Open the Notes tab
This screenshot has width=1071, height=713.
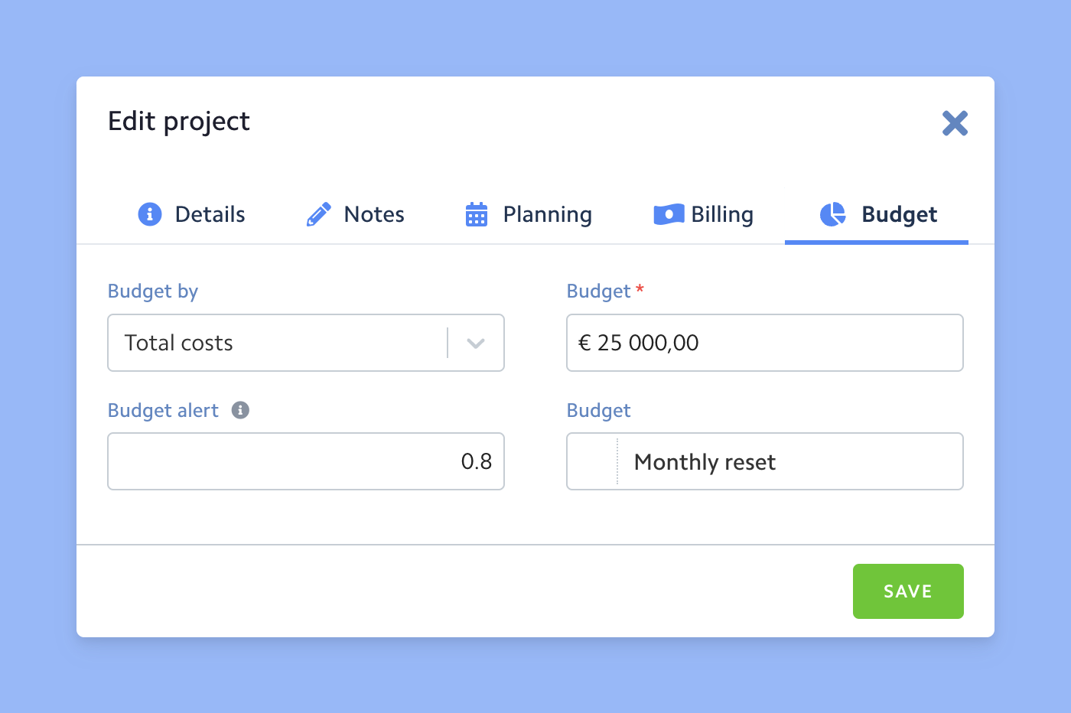coord(373,214)
